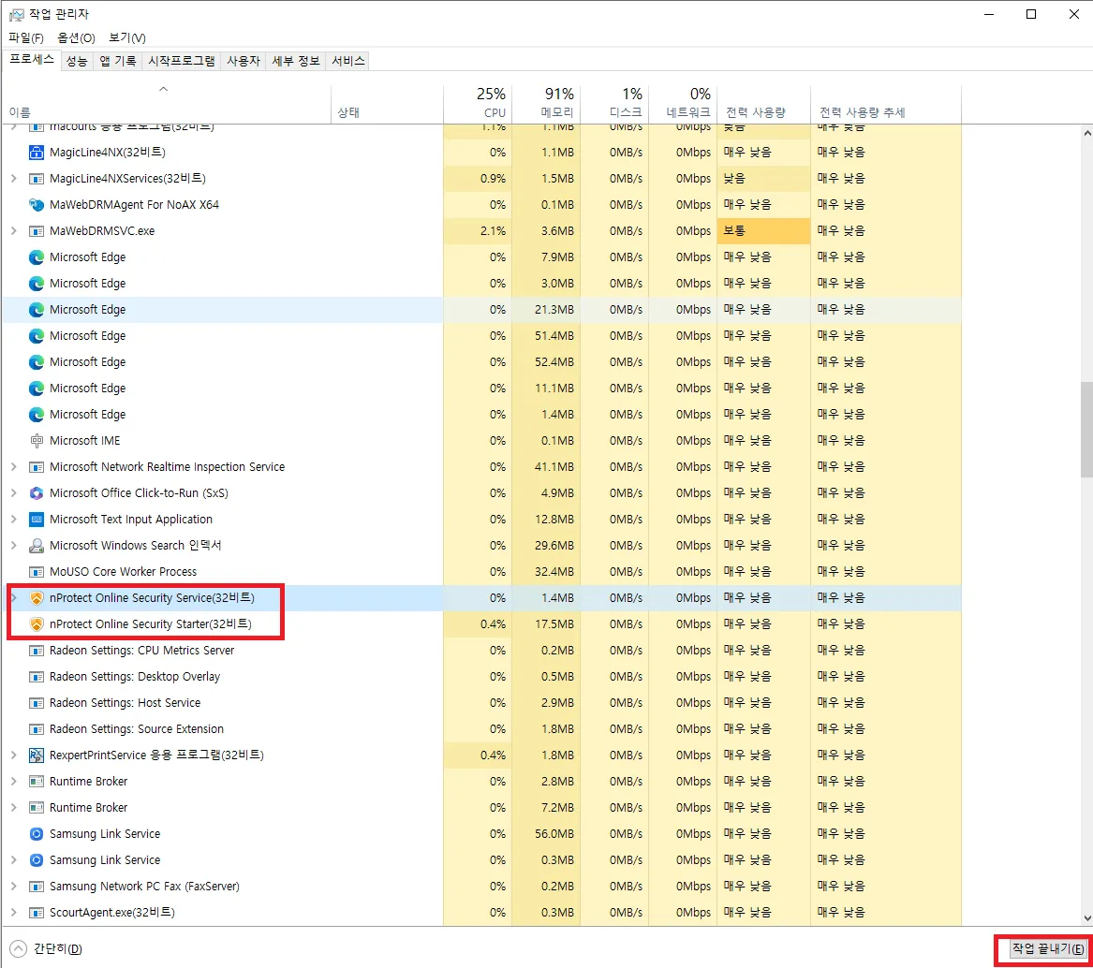Image resolution: width=1093 pixels, height=968 pixels.
Task: Click the 보통 power usage cell
Action: click(764, 230)
